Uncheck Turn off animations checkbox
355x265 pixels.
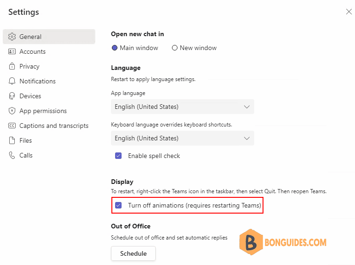(x=118, y=205)
